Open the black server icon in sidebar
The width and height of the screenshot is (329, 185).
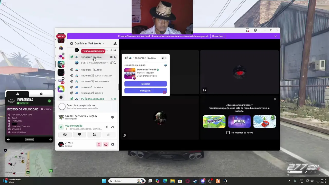point(61,72)
